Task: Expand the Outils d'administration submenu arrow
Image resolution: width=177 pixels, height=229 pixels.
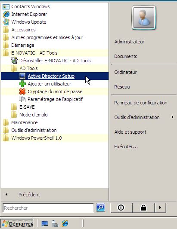Action: coord(173,117)
